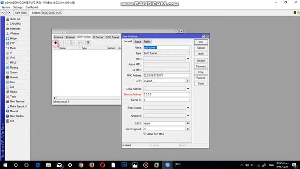The image size is (300, 169).
Task: Switch to the Status tab in New Interface
Action: coord(137,42)
